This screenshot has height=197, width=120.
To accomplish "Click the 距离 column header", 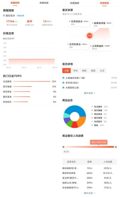I will [90, 162].
